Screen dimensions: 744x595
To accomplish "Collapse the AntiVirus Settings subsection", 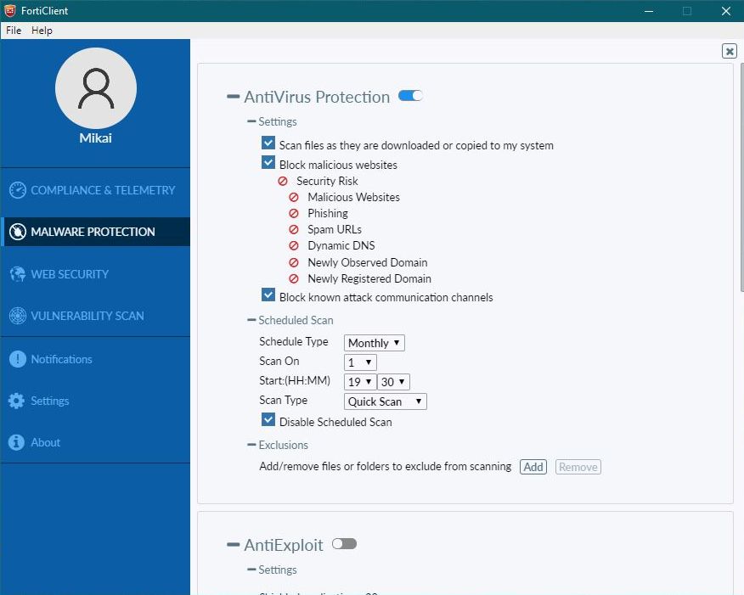I will pyautogui.click(x=251, y=122).
